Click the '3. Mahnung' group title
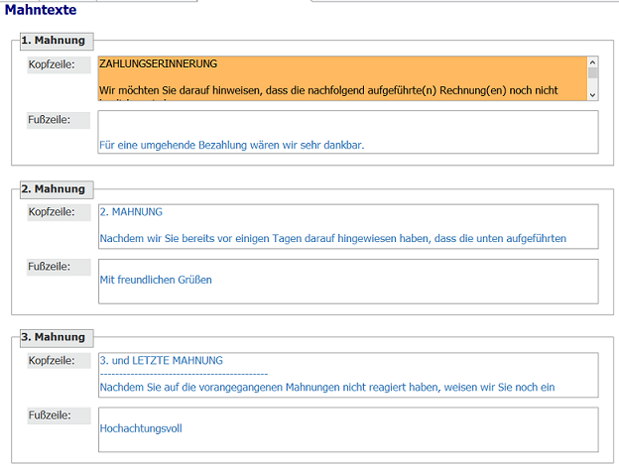 point(54,337)
